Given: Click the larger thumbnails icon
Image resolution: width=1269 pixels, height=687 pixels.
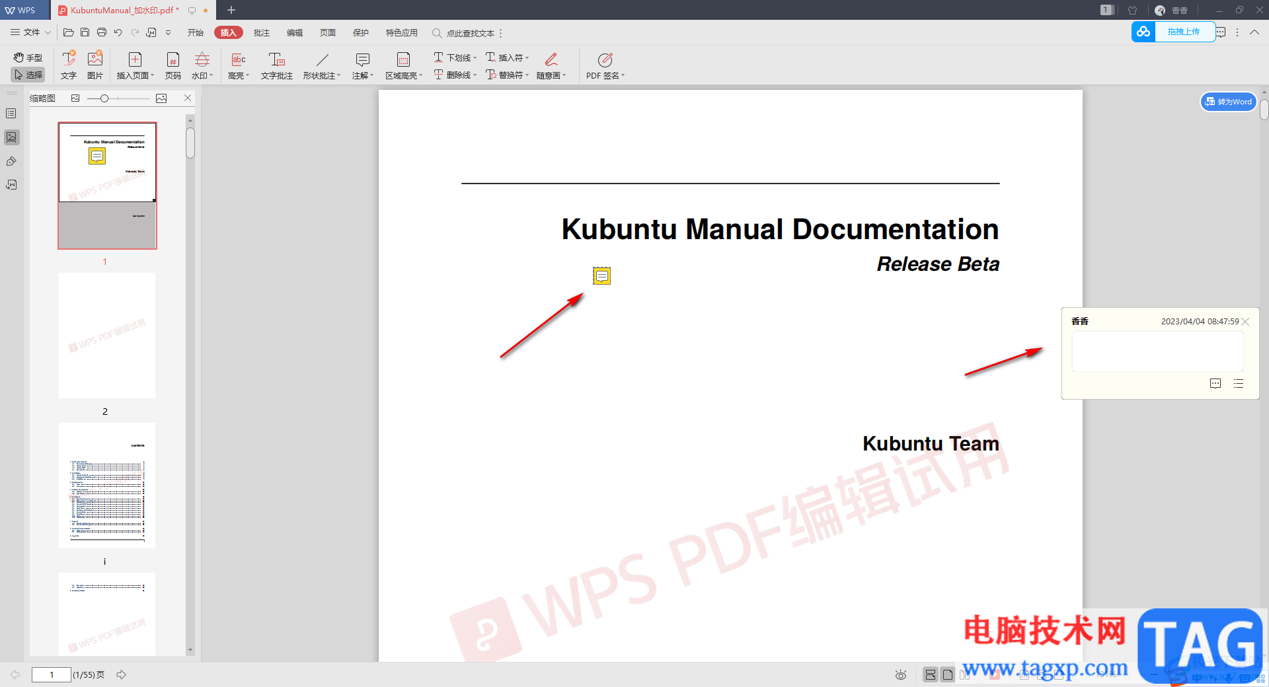Looking at the screenshot, I should [x=161, y=98].
